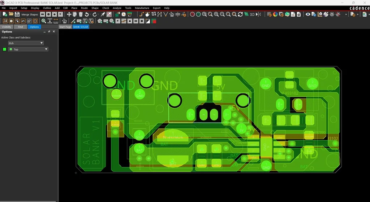Switch to the Start Page document tab

[65, 27]
